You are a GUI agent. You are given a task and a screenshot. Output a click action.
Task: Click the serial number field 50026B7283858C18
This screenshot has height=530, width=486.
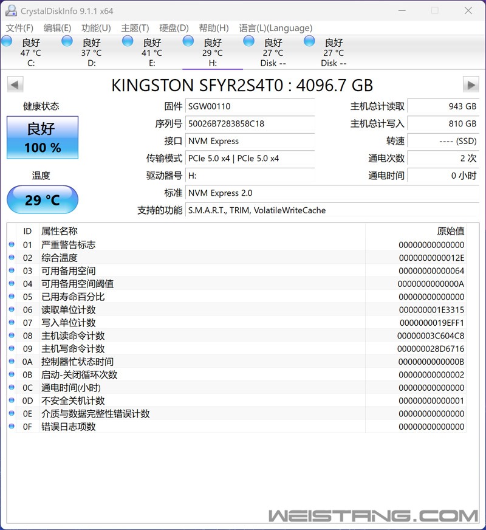tap(250, 124)
